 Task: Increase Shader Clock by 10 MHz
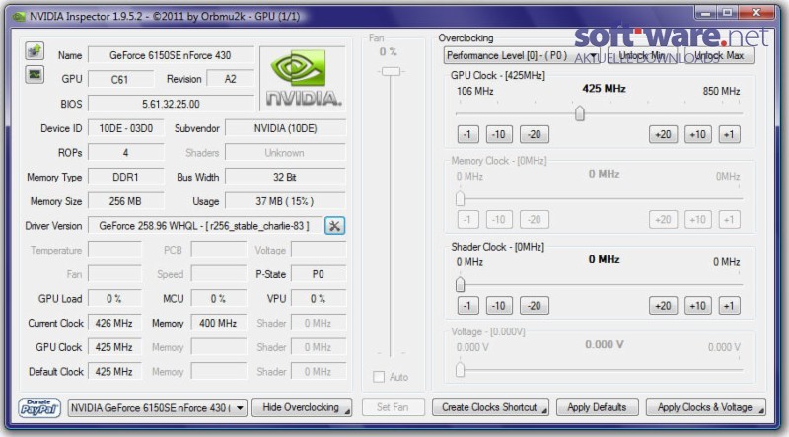[698, 306]
